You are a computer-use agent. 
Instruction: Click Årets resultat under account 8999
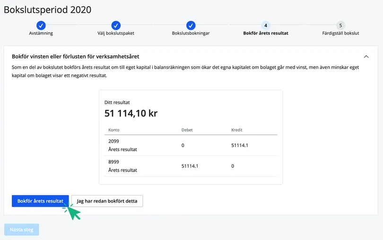(x=122, y=170)
